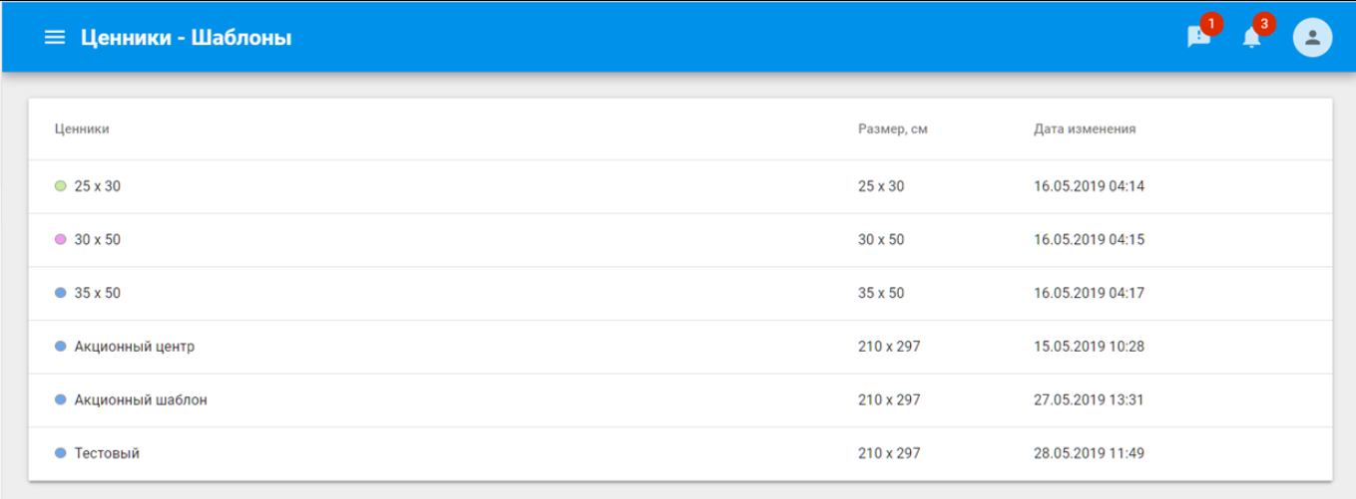Open the Акционный шаблон template

click(680, 400)
